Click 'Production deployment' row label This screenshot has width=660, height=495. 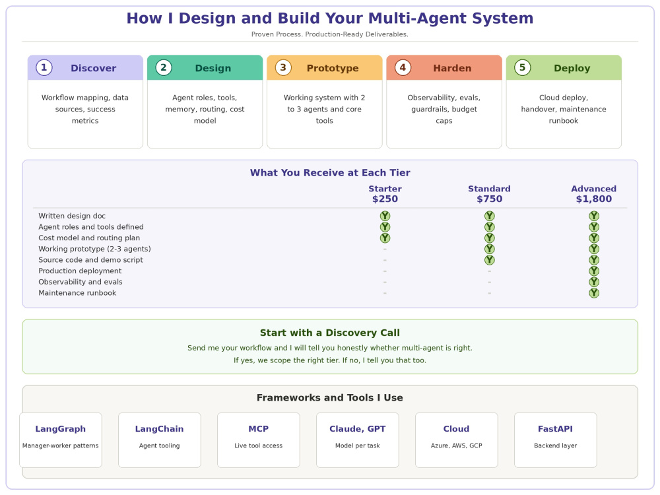(x=80, y=271)
